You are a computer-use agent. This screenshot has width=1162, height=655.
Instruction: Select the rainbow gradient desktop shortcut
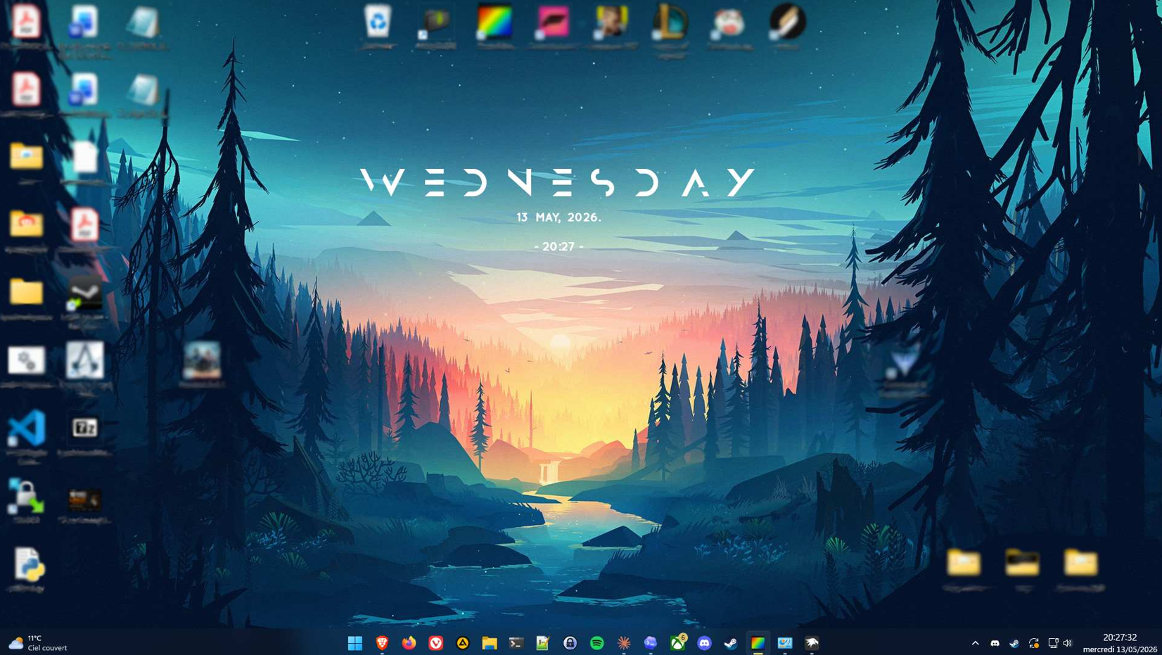pyautogui.click(x=494, y=27)
